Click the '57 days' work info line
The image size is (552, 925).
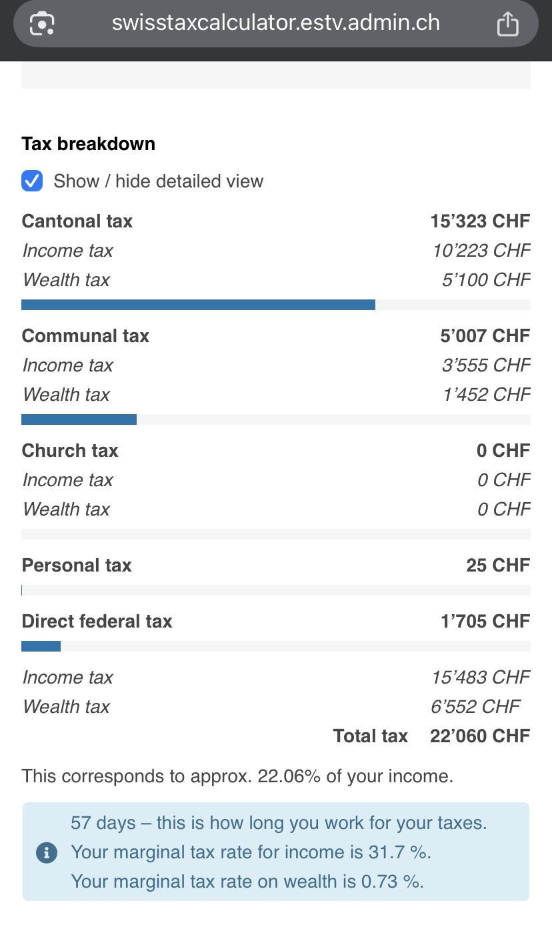coord(279,823)
